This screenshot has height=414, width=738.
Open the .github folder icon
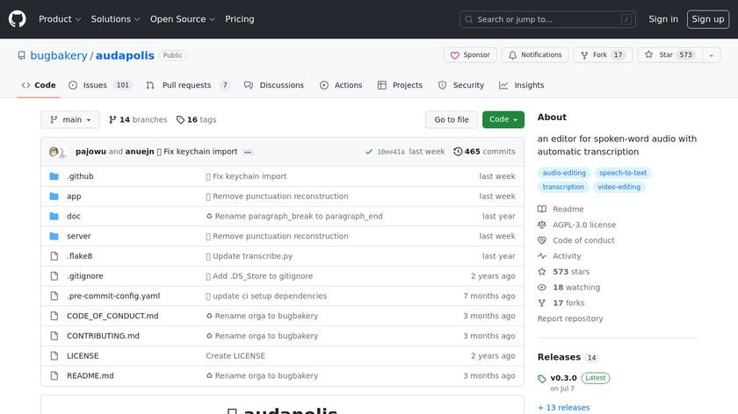[54, 176]
